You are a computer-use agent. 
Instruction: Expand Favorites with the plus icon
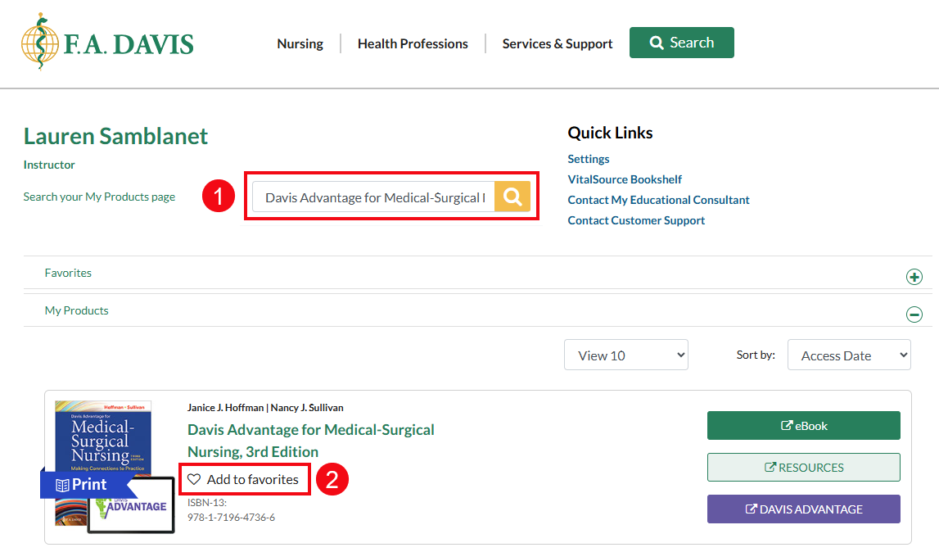pyautogui.click(x=914, y=277)
